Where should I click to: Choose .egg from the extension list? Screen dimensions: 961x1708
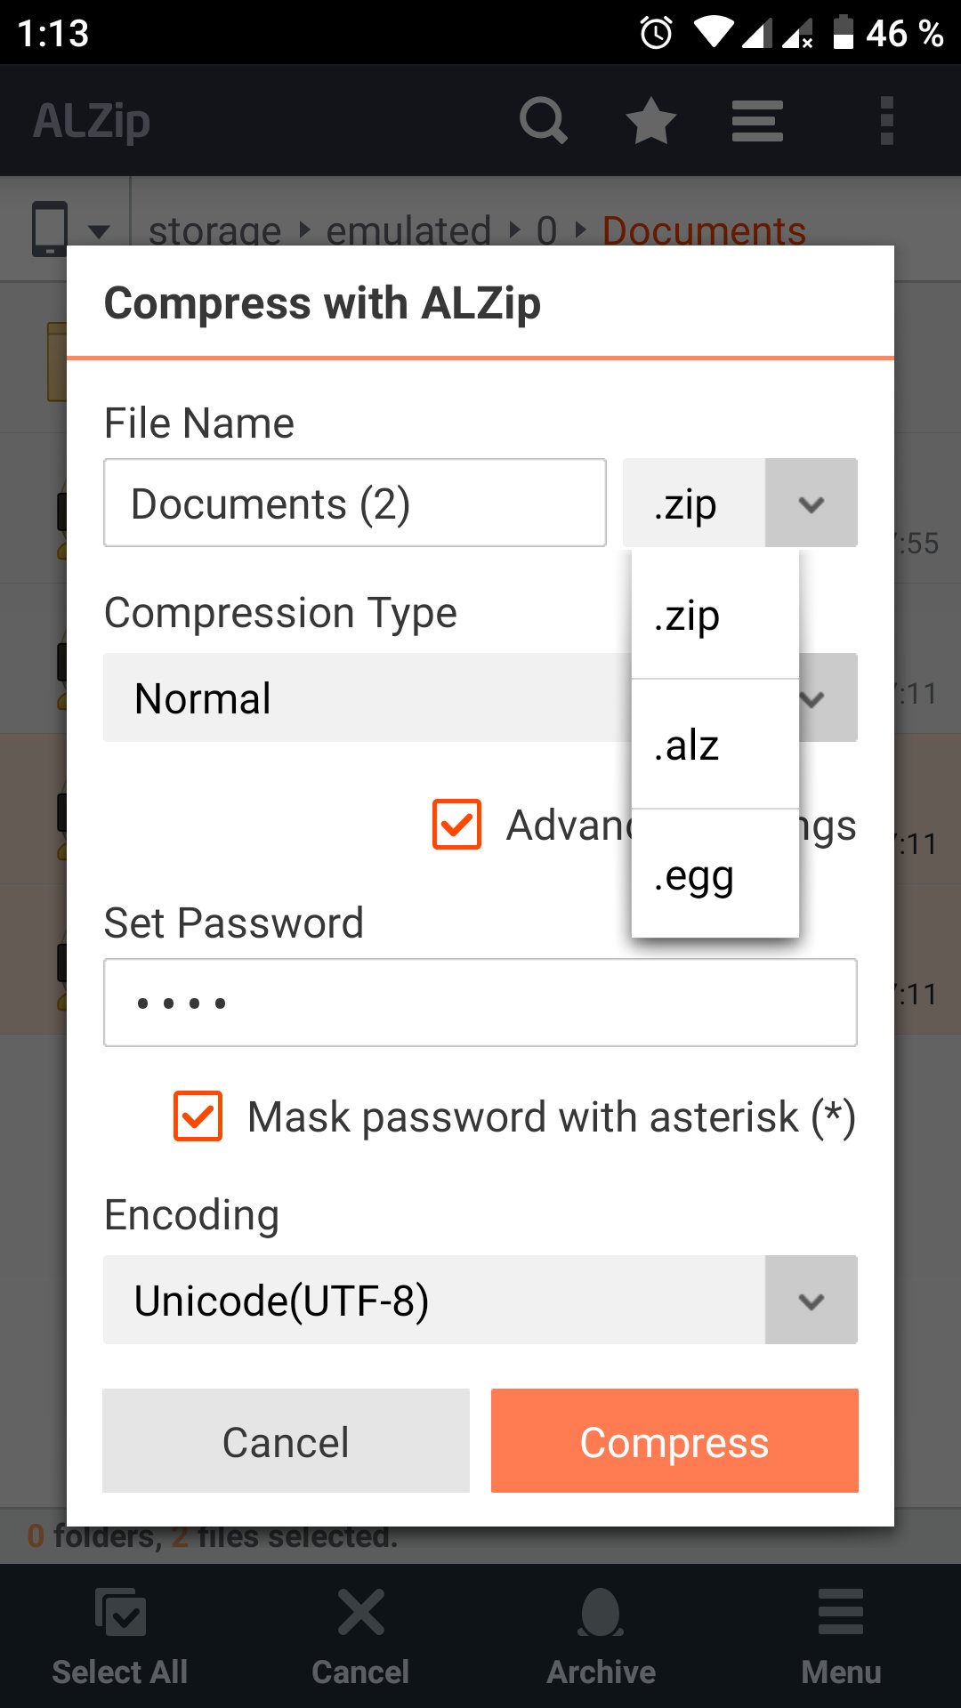coord(715,874)
